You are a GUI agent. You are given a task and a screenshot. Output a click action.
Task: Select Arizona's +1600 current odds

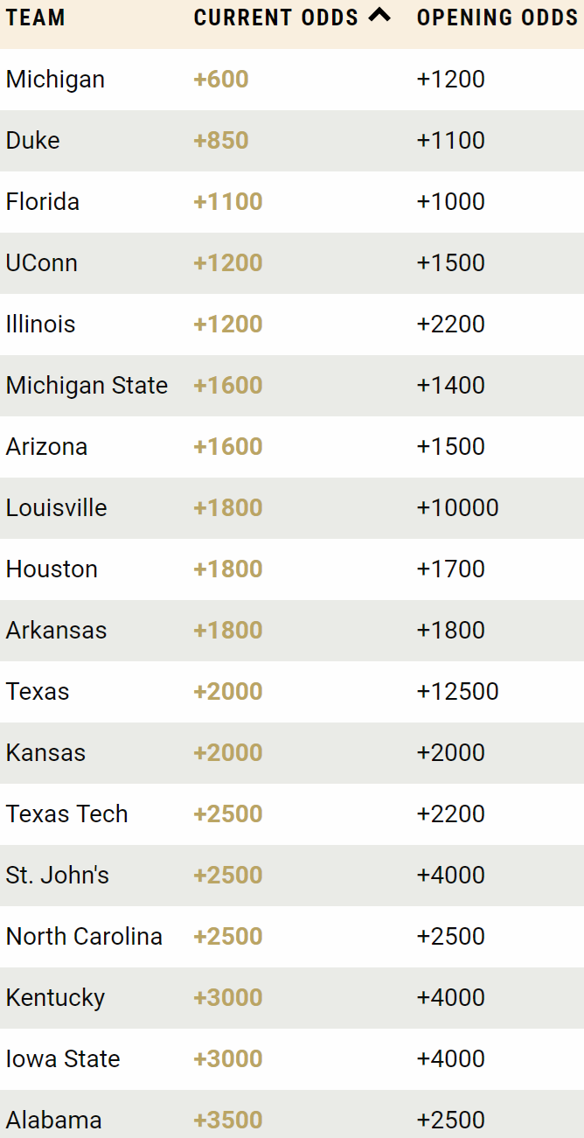point(228,447)
